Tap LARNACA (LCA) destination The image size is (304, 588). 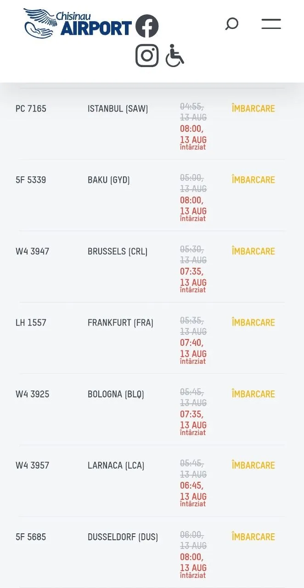coord(116,465)
